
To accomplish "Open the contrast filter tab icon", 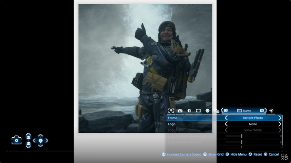I will [189, 111].
